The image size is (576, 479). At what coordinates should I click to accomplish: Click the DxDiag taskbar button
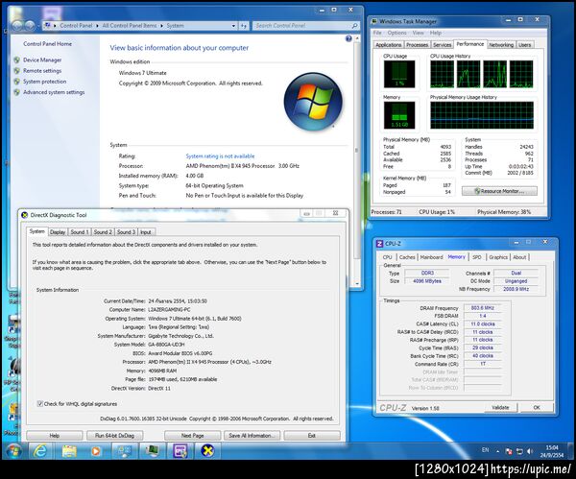207,451
